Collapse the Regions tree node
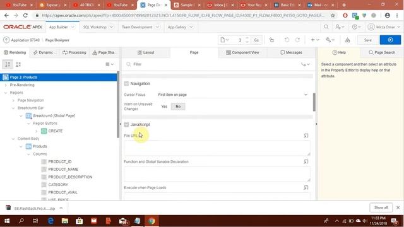This screenshot has width=404, height=227. point(6,93)
